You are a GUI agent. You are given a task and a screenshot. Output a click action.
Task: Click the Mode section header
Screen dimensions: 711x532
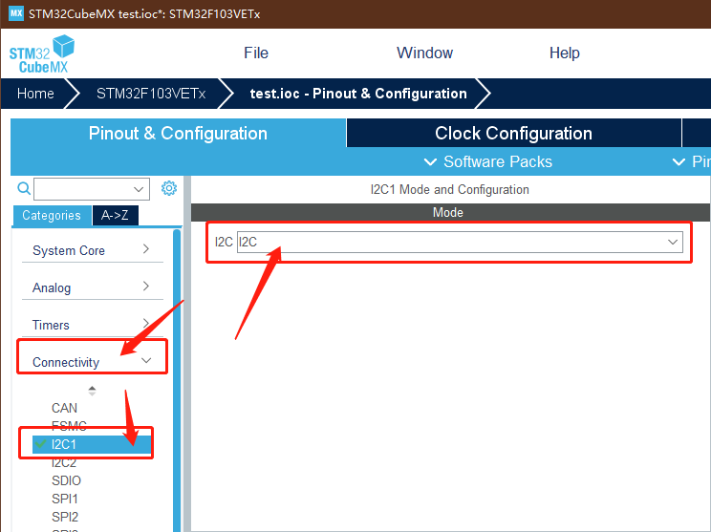450,213
